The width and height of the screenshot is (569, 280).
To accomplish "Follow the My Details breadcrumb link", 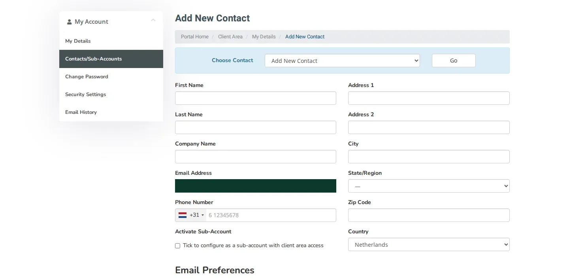I will point(264,37).
